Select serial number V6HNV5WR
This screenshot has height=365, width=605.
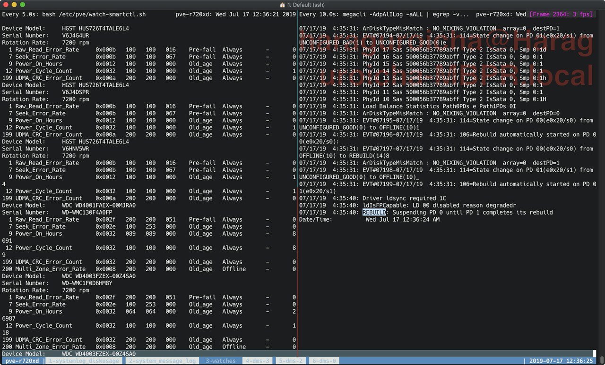click(x=76, y=149)
